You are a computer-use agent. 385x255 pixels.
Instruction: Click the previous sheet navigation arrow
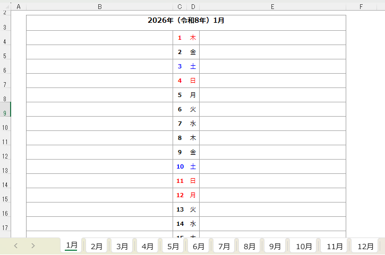coord(16,246)
